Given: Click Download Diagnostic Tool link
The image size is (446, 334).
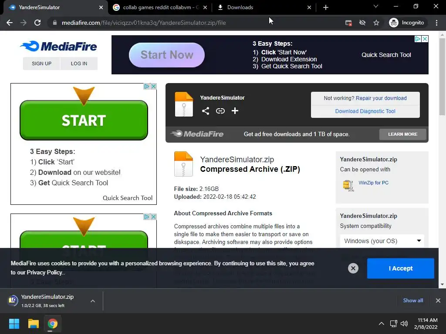Looking at the screenshot, I should point(365,111).
